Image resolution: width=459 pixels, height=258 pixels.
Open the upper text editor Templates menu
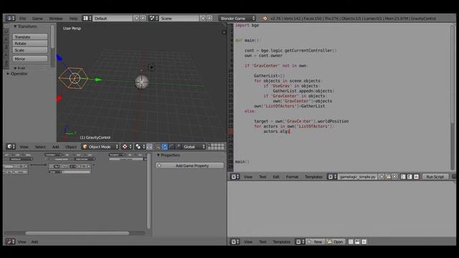click(x=313, y=177)
